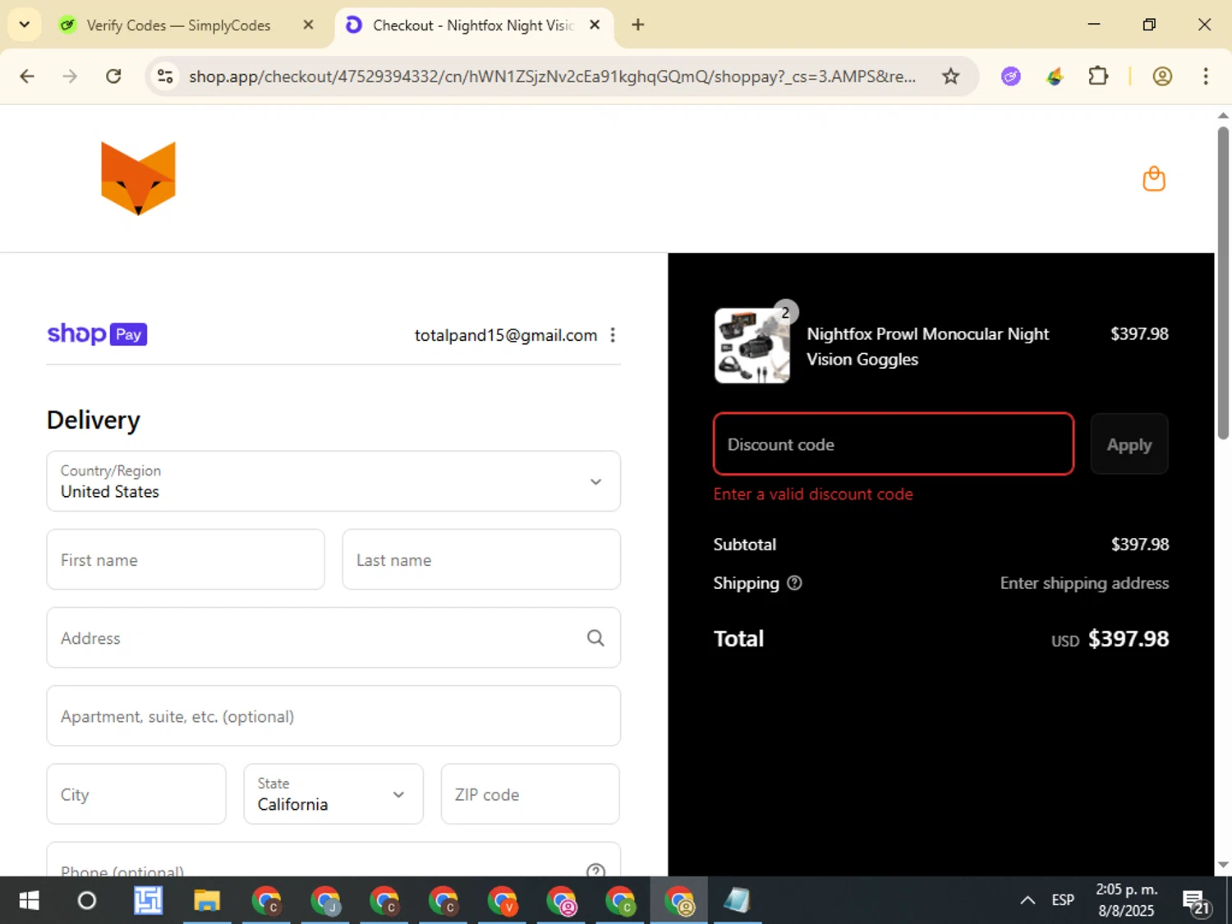Screen dimensions: 1232x924
Task: Show phone field help icon
Action: coord(596,871)
